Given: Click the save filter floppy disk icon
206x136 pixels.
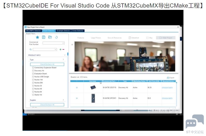Looking at the screenshot, I should click(x=44, y=37).
